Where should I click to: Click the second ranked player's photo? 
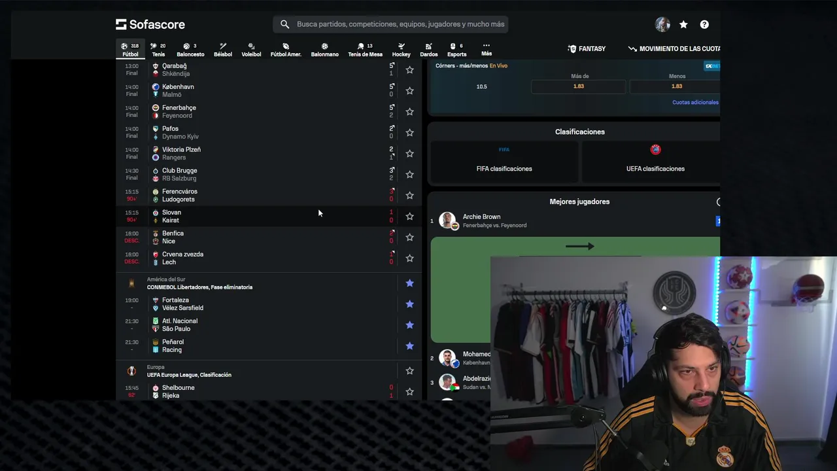[x=448, y=358]
